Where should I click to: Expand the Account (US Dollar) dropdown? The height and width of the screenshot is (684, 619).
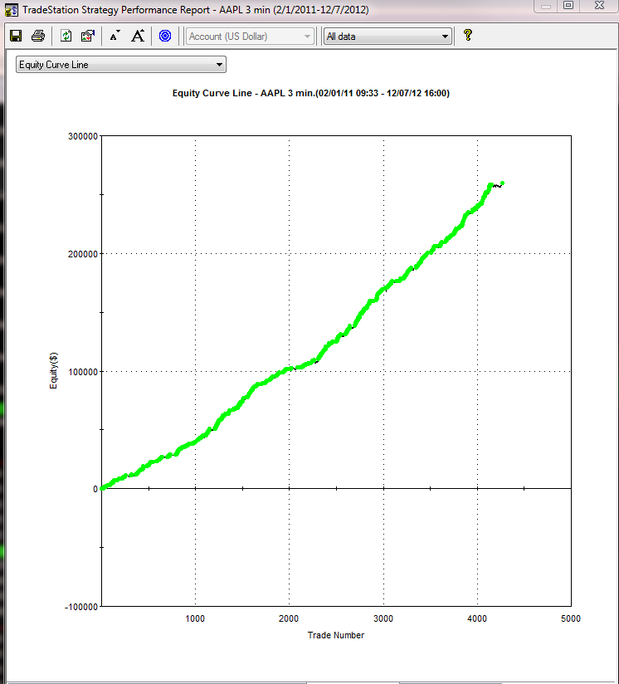(308, 37)
